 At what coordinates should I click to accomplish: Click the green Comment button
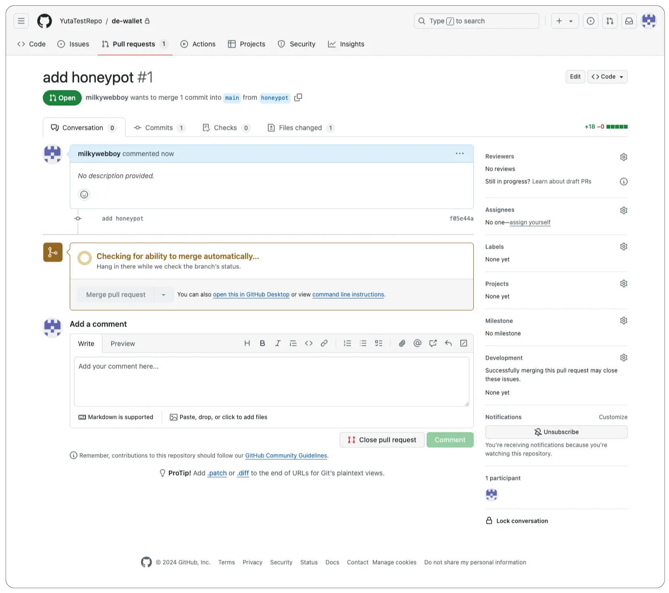pyautogui.click(x=450, y=440)
